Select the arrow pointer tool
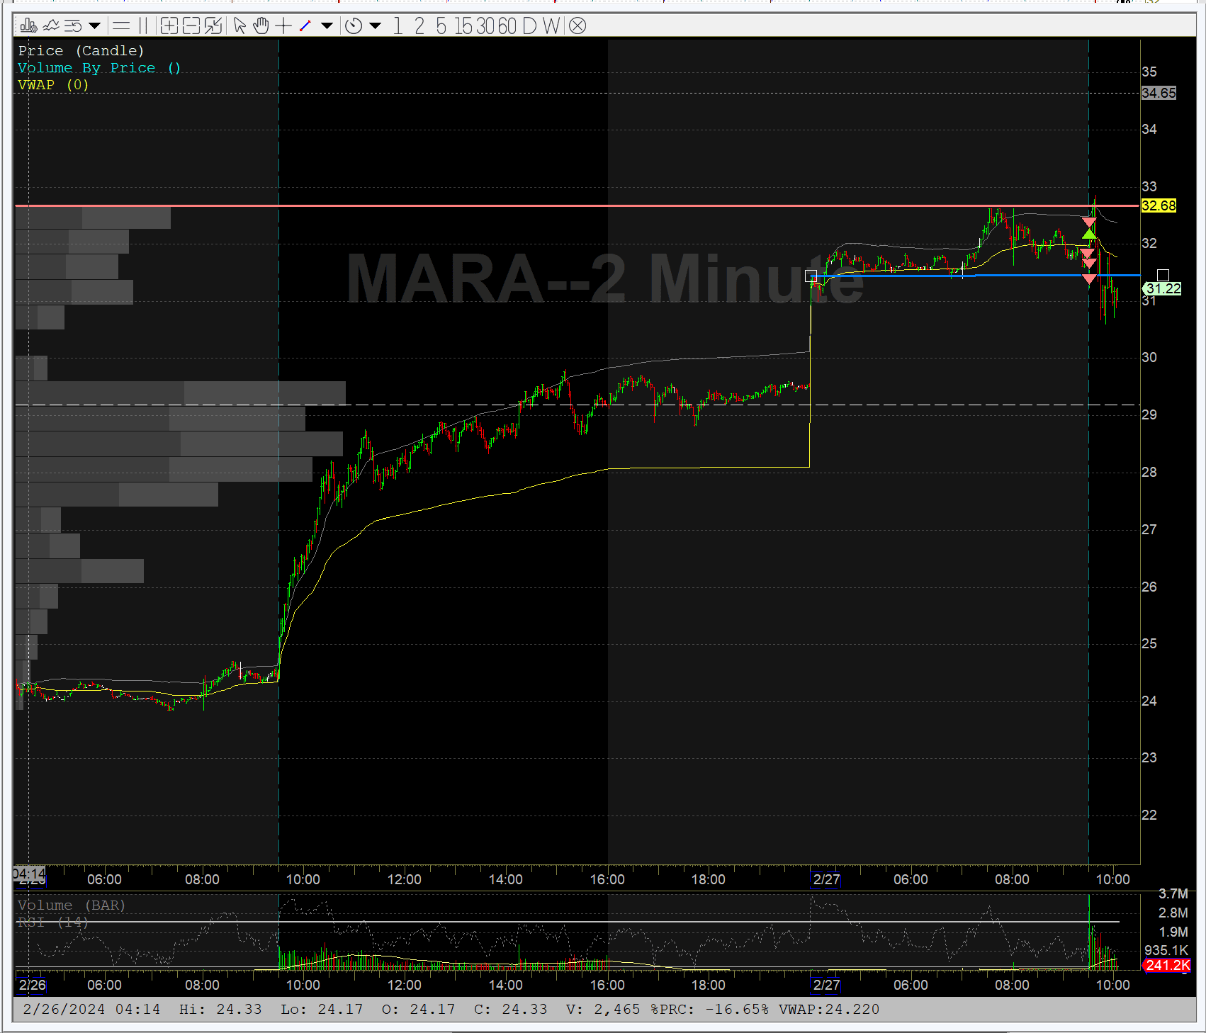This screenshot has height=1033, width=1206. [239, 26]
